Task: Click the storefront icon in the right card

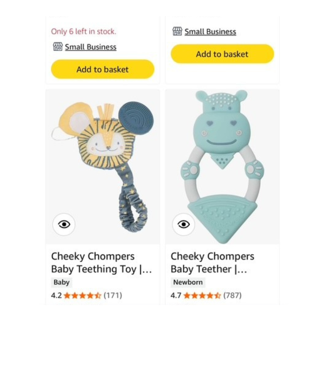Action: coord(177,31)
